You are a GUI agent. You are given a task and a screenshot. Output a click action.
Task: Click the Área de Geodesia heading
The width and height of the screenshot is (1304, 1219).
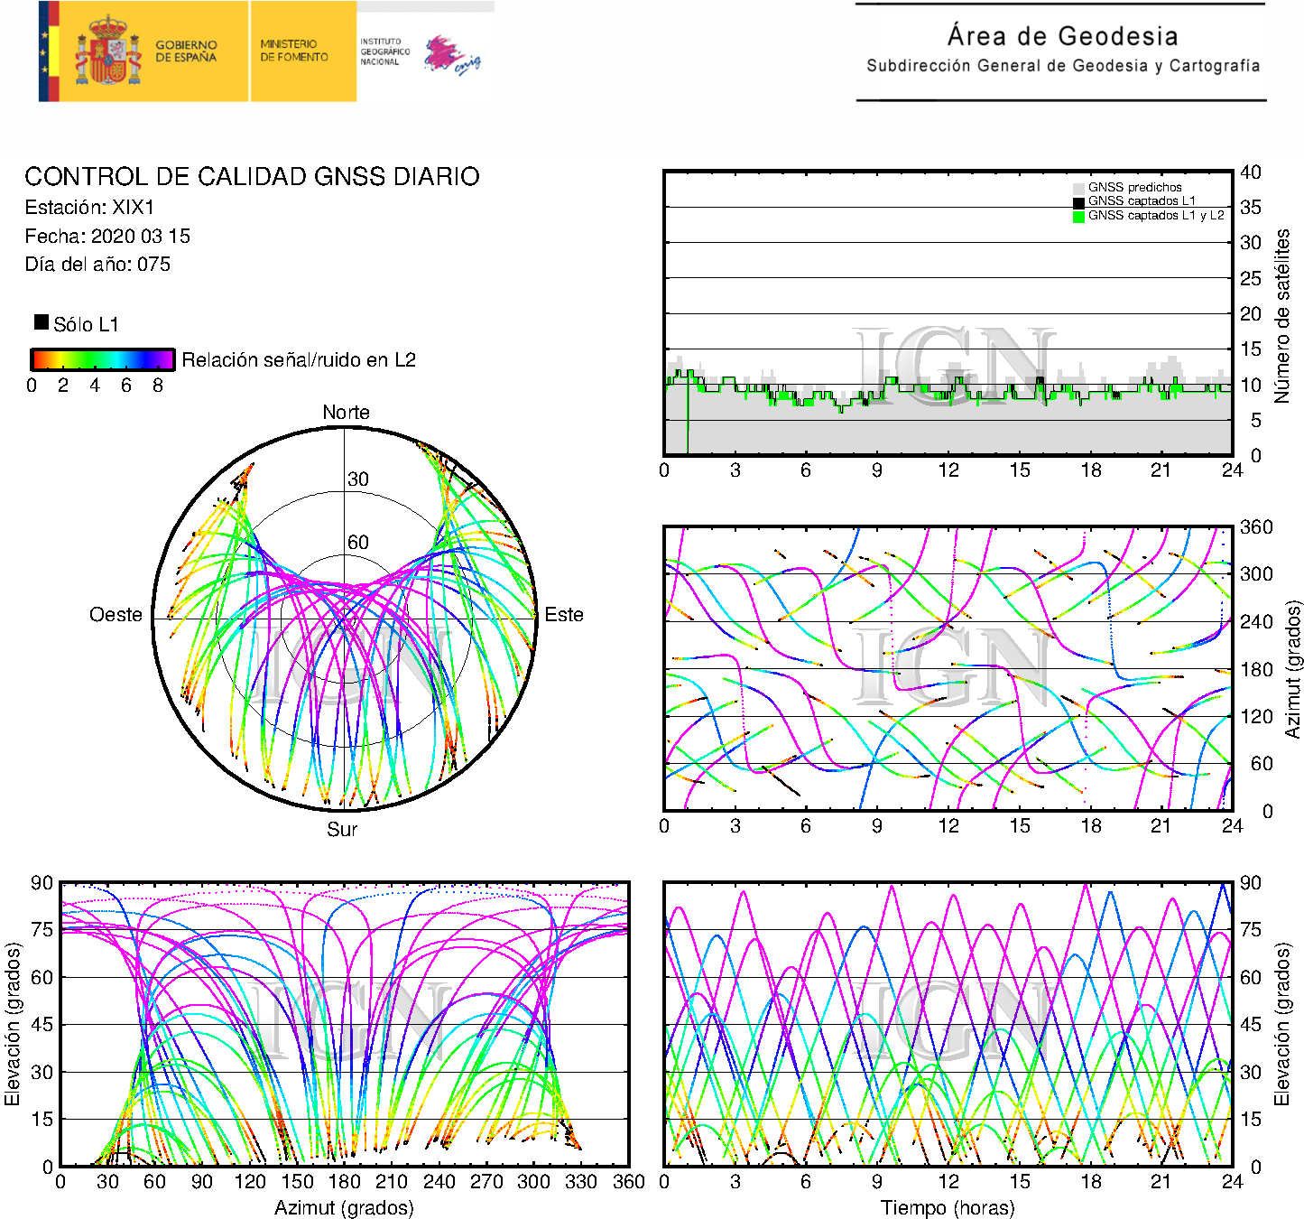[1062, 36]
